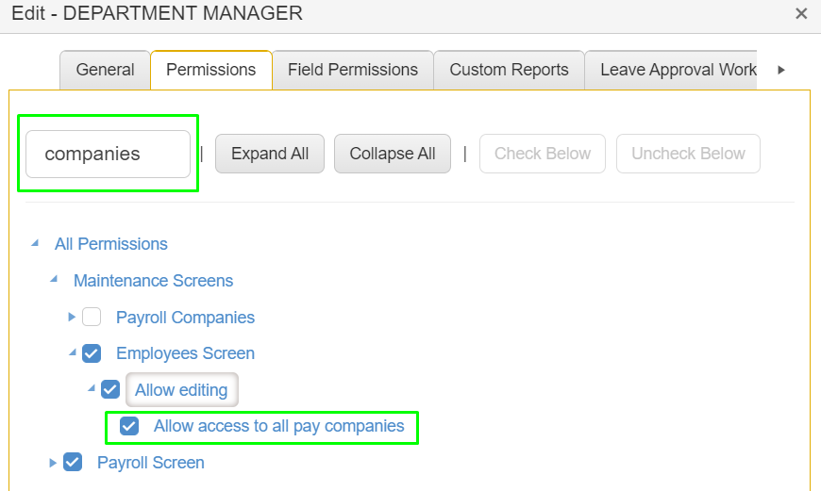Collapse the All Permissions tree node

click(x=35, y=243)
